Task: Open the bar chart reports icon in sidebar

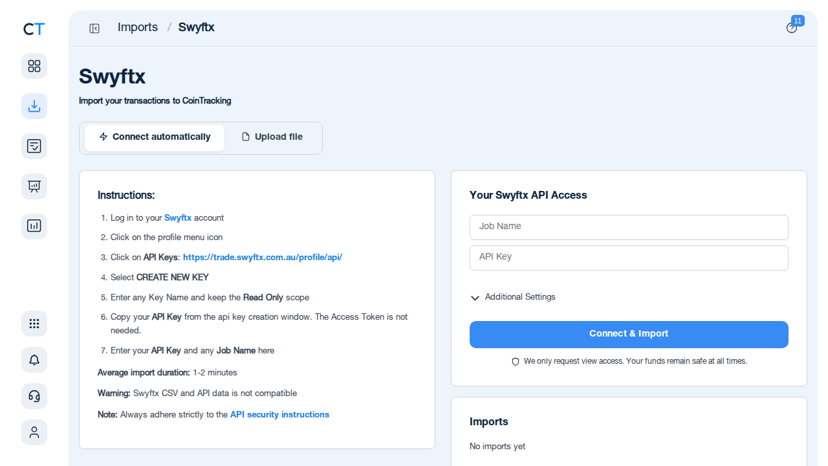Action: pos(34,227)
